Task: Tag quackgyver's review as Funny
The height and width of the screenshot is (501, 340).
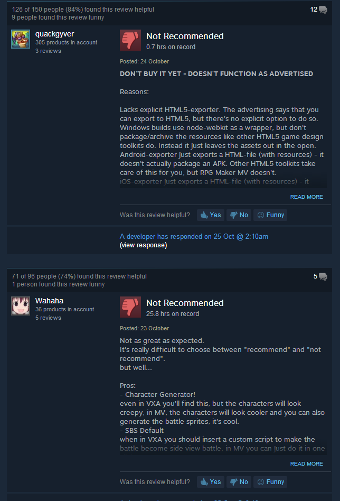Action: click(x=270, y=215)
